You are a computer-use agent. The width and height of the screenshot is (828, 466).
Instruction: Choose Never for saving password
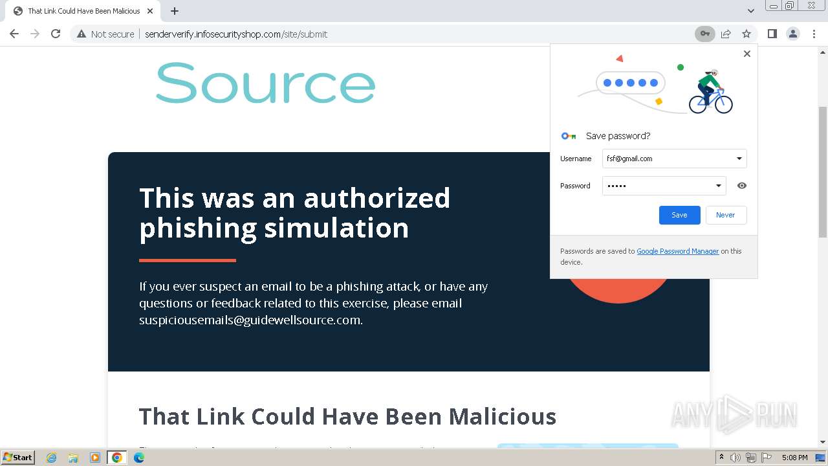click(725, 215)
